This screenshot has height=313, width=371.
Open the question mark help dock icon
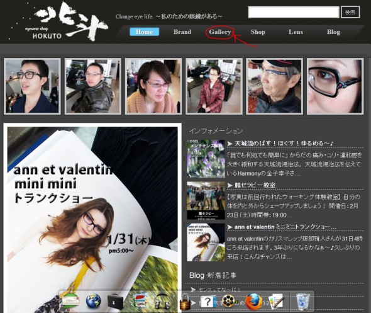[x=208, y=302]
